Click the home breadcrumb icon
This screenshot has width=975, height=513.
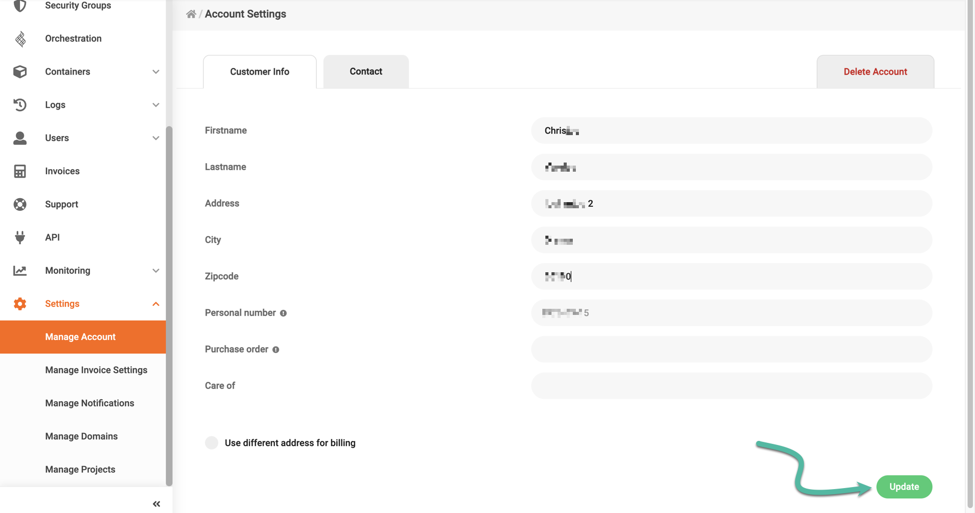tap(190, 14)
